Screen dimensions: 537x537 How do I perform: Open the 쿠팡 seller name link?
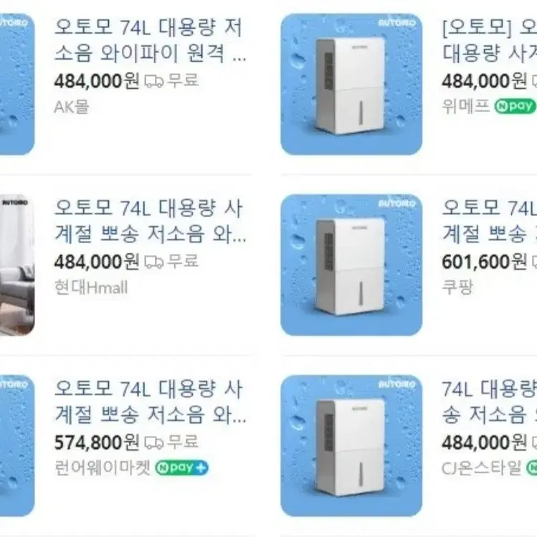click(457, 287)
